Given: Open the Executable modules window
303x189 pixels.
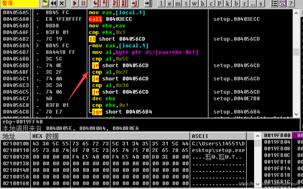Looking at the screenshot, I should coord(170,4).
